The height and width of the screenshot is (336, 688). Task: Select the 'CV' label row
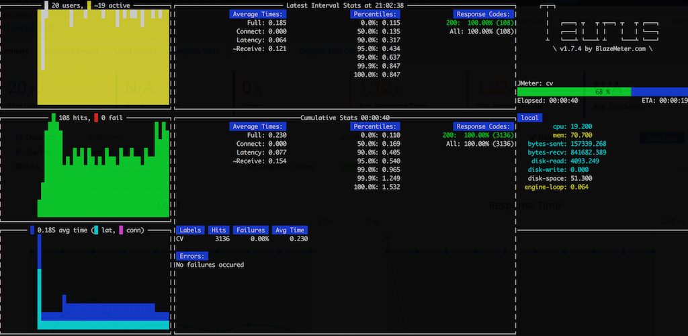(x=242, y=239)
